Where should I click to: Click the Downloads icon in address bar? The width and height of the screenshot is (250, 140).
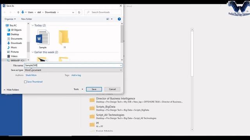(23, 12)
